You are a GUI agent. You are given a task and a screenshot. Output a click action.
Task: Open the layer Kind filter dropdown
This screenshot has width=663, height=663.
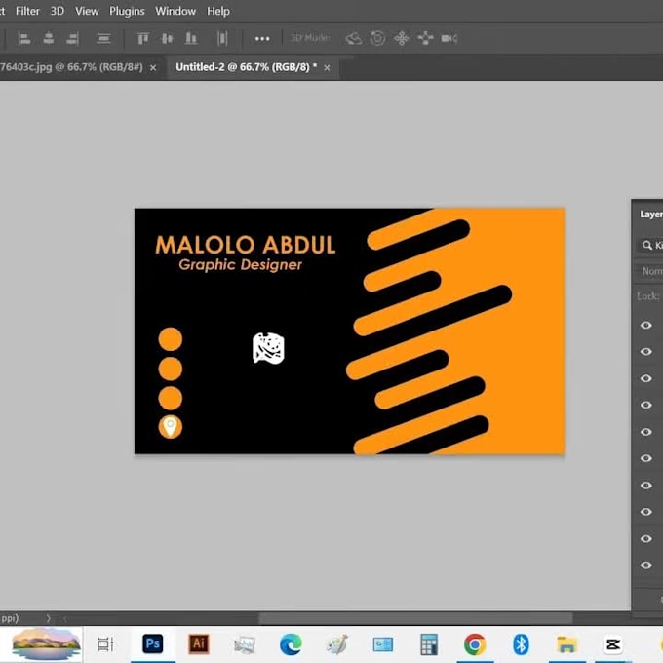tap(650, 245)
